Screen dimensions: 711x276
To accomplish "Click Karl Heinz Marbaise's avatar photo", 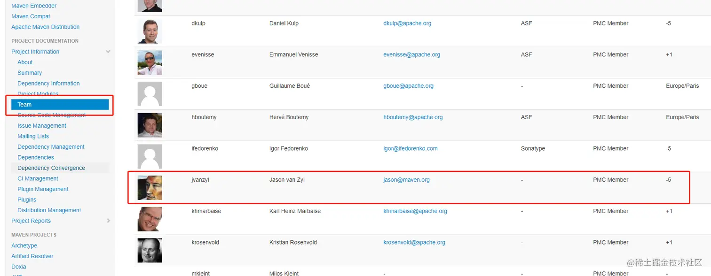I will pyautogui.click(x=150, y=219).
